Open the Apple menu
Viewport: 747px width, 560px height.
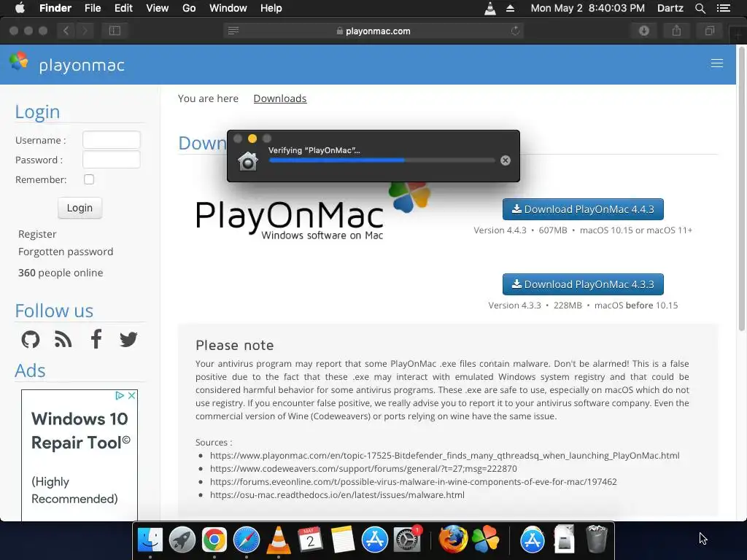(x=20, y=8)
